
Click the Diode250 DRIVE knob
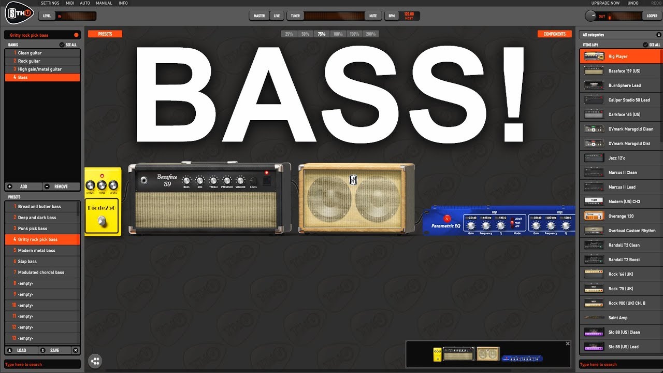coord(91,185)
